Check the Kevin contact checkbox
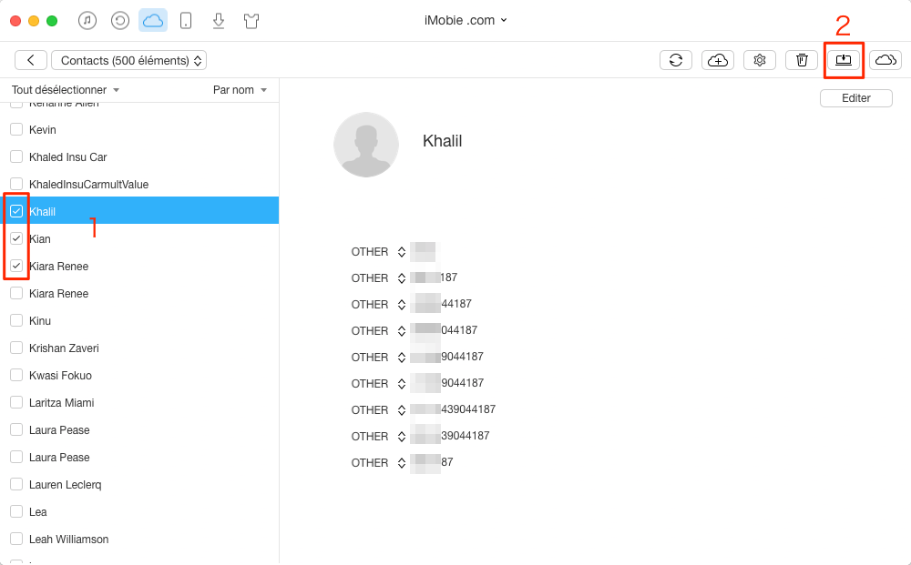This screenshot has height=565, width=911. 16,129
